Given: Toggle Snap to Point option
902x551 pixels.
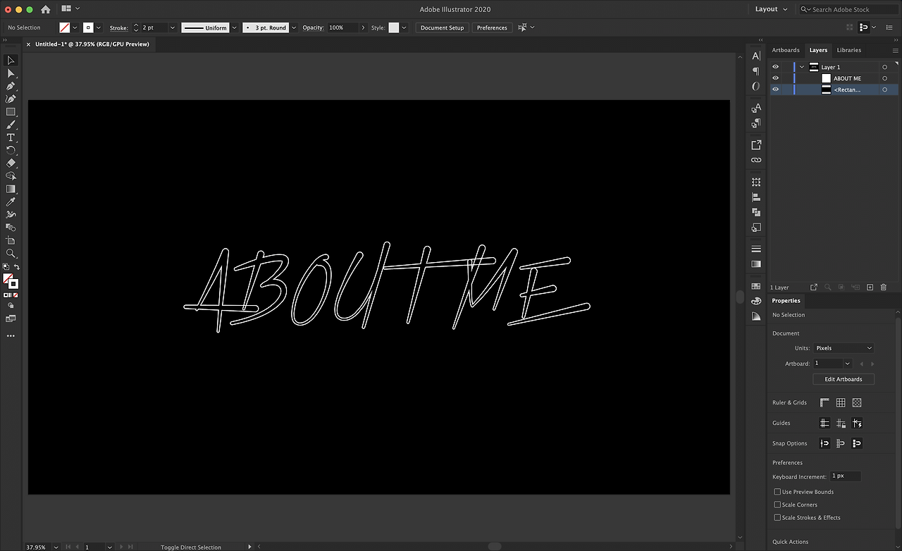Looking at the screenshot, I should pos(824,443).
